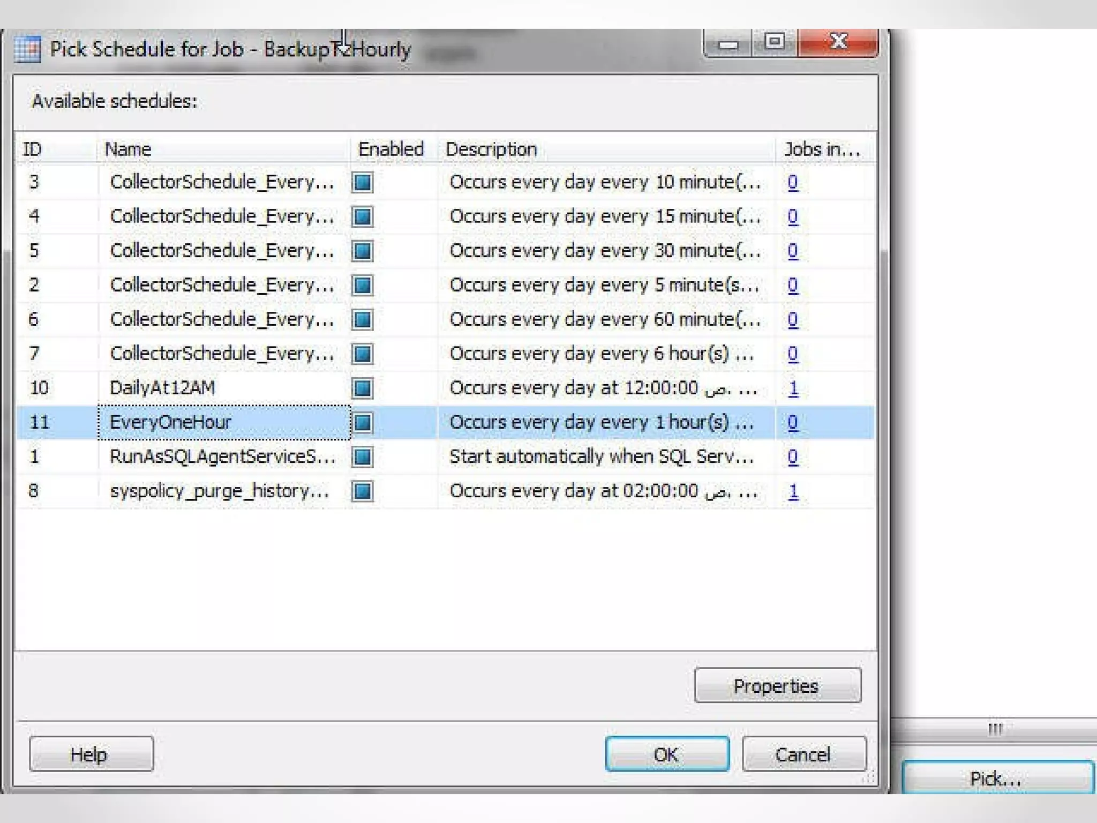Toggle Enabled checkbox for schedule ID 3

(363, 183)
